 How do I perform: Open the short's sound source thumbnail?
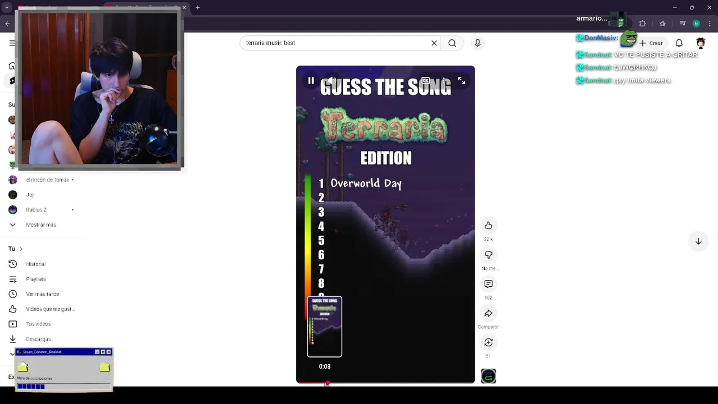tap(489, 376)
